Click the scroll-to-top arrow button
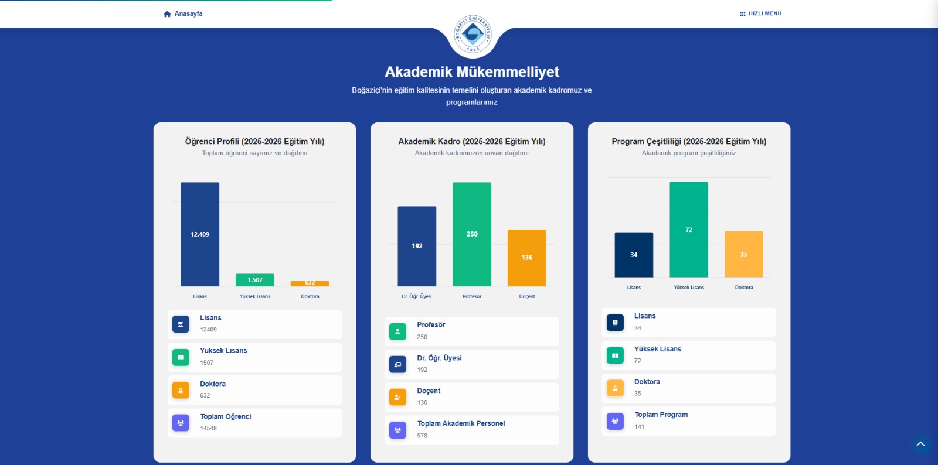Viewport: 938px width, 465px height. point(920,444)
